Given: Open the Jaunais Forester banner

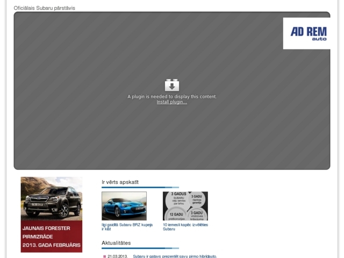Looking at the screenshot, I should [52, 214].
